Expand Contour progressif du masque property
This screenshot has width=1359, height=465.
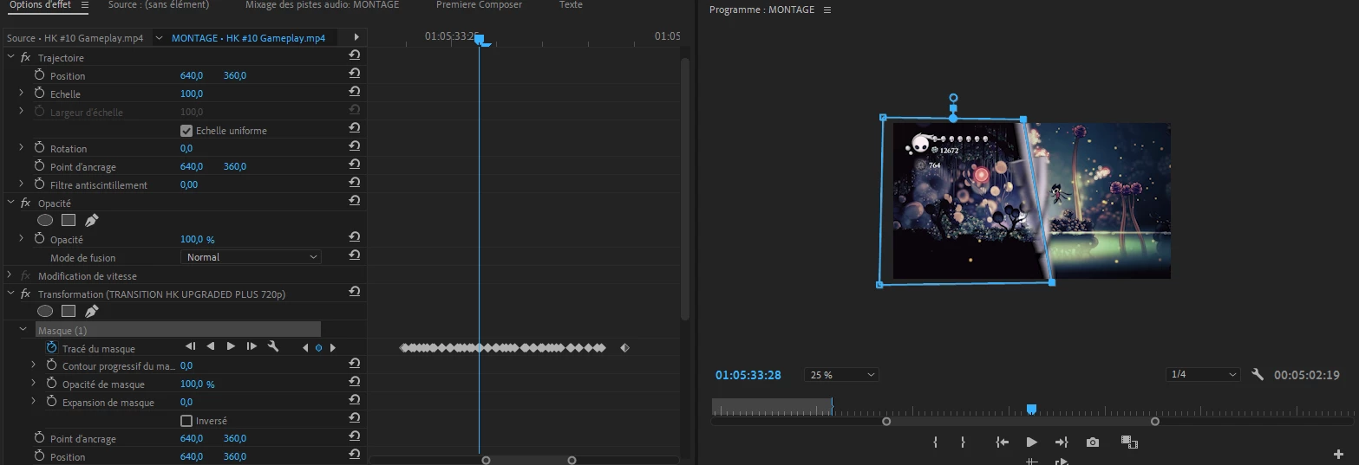pyautogui.click(x=34, y=365)
